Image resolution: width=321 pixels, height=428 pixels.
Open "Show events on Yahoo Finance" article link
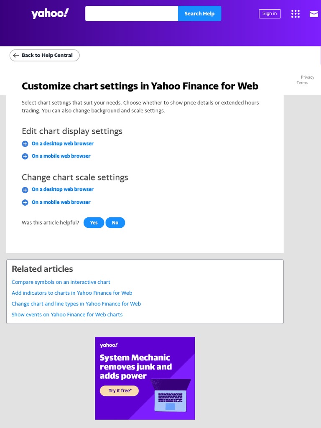[x=67, y=314]
